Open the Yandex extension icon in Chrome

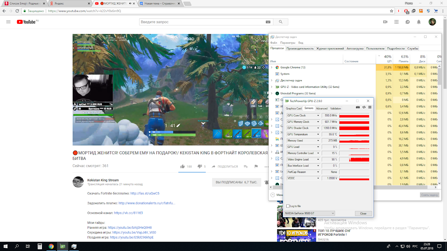399,11
